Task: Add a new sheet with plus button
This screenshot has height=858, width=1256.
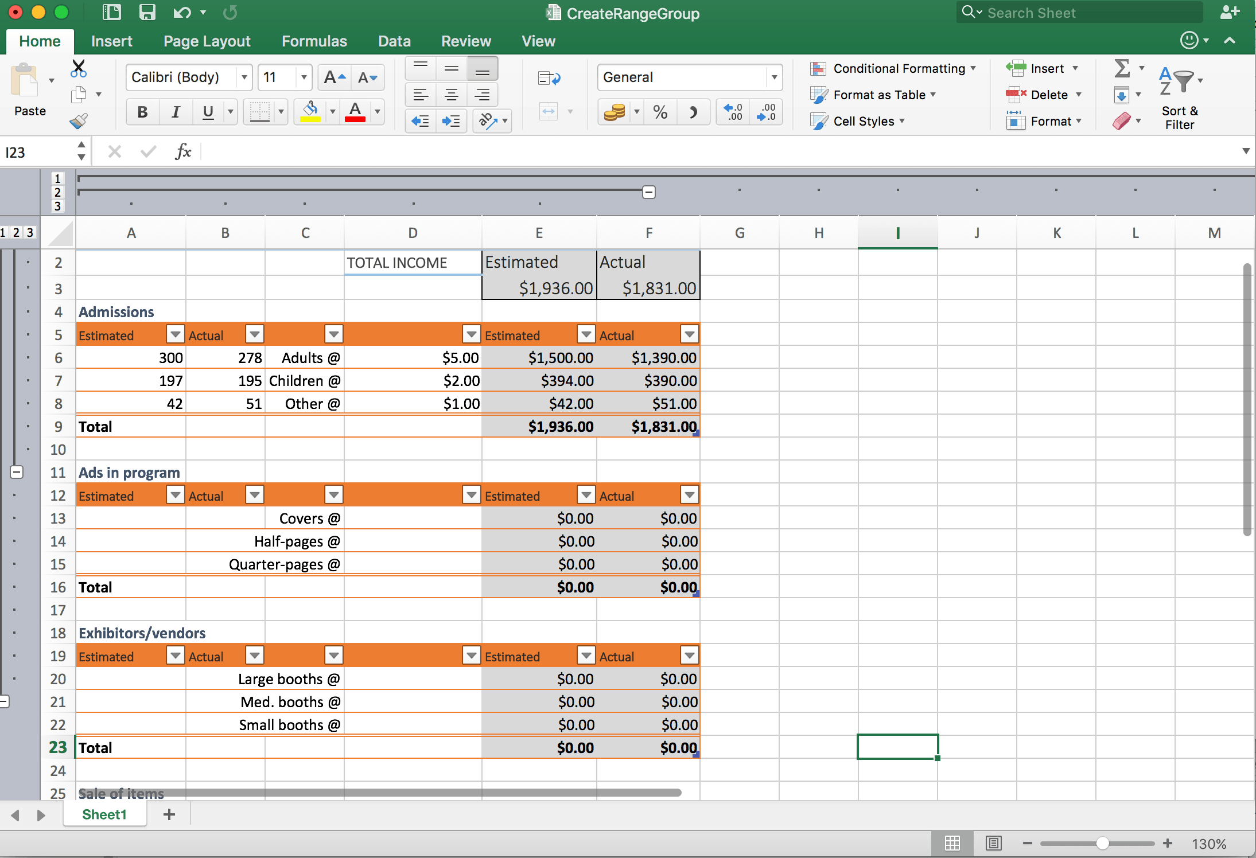Action: click(x=169, y=814)
